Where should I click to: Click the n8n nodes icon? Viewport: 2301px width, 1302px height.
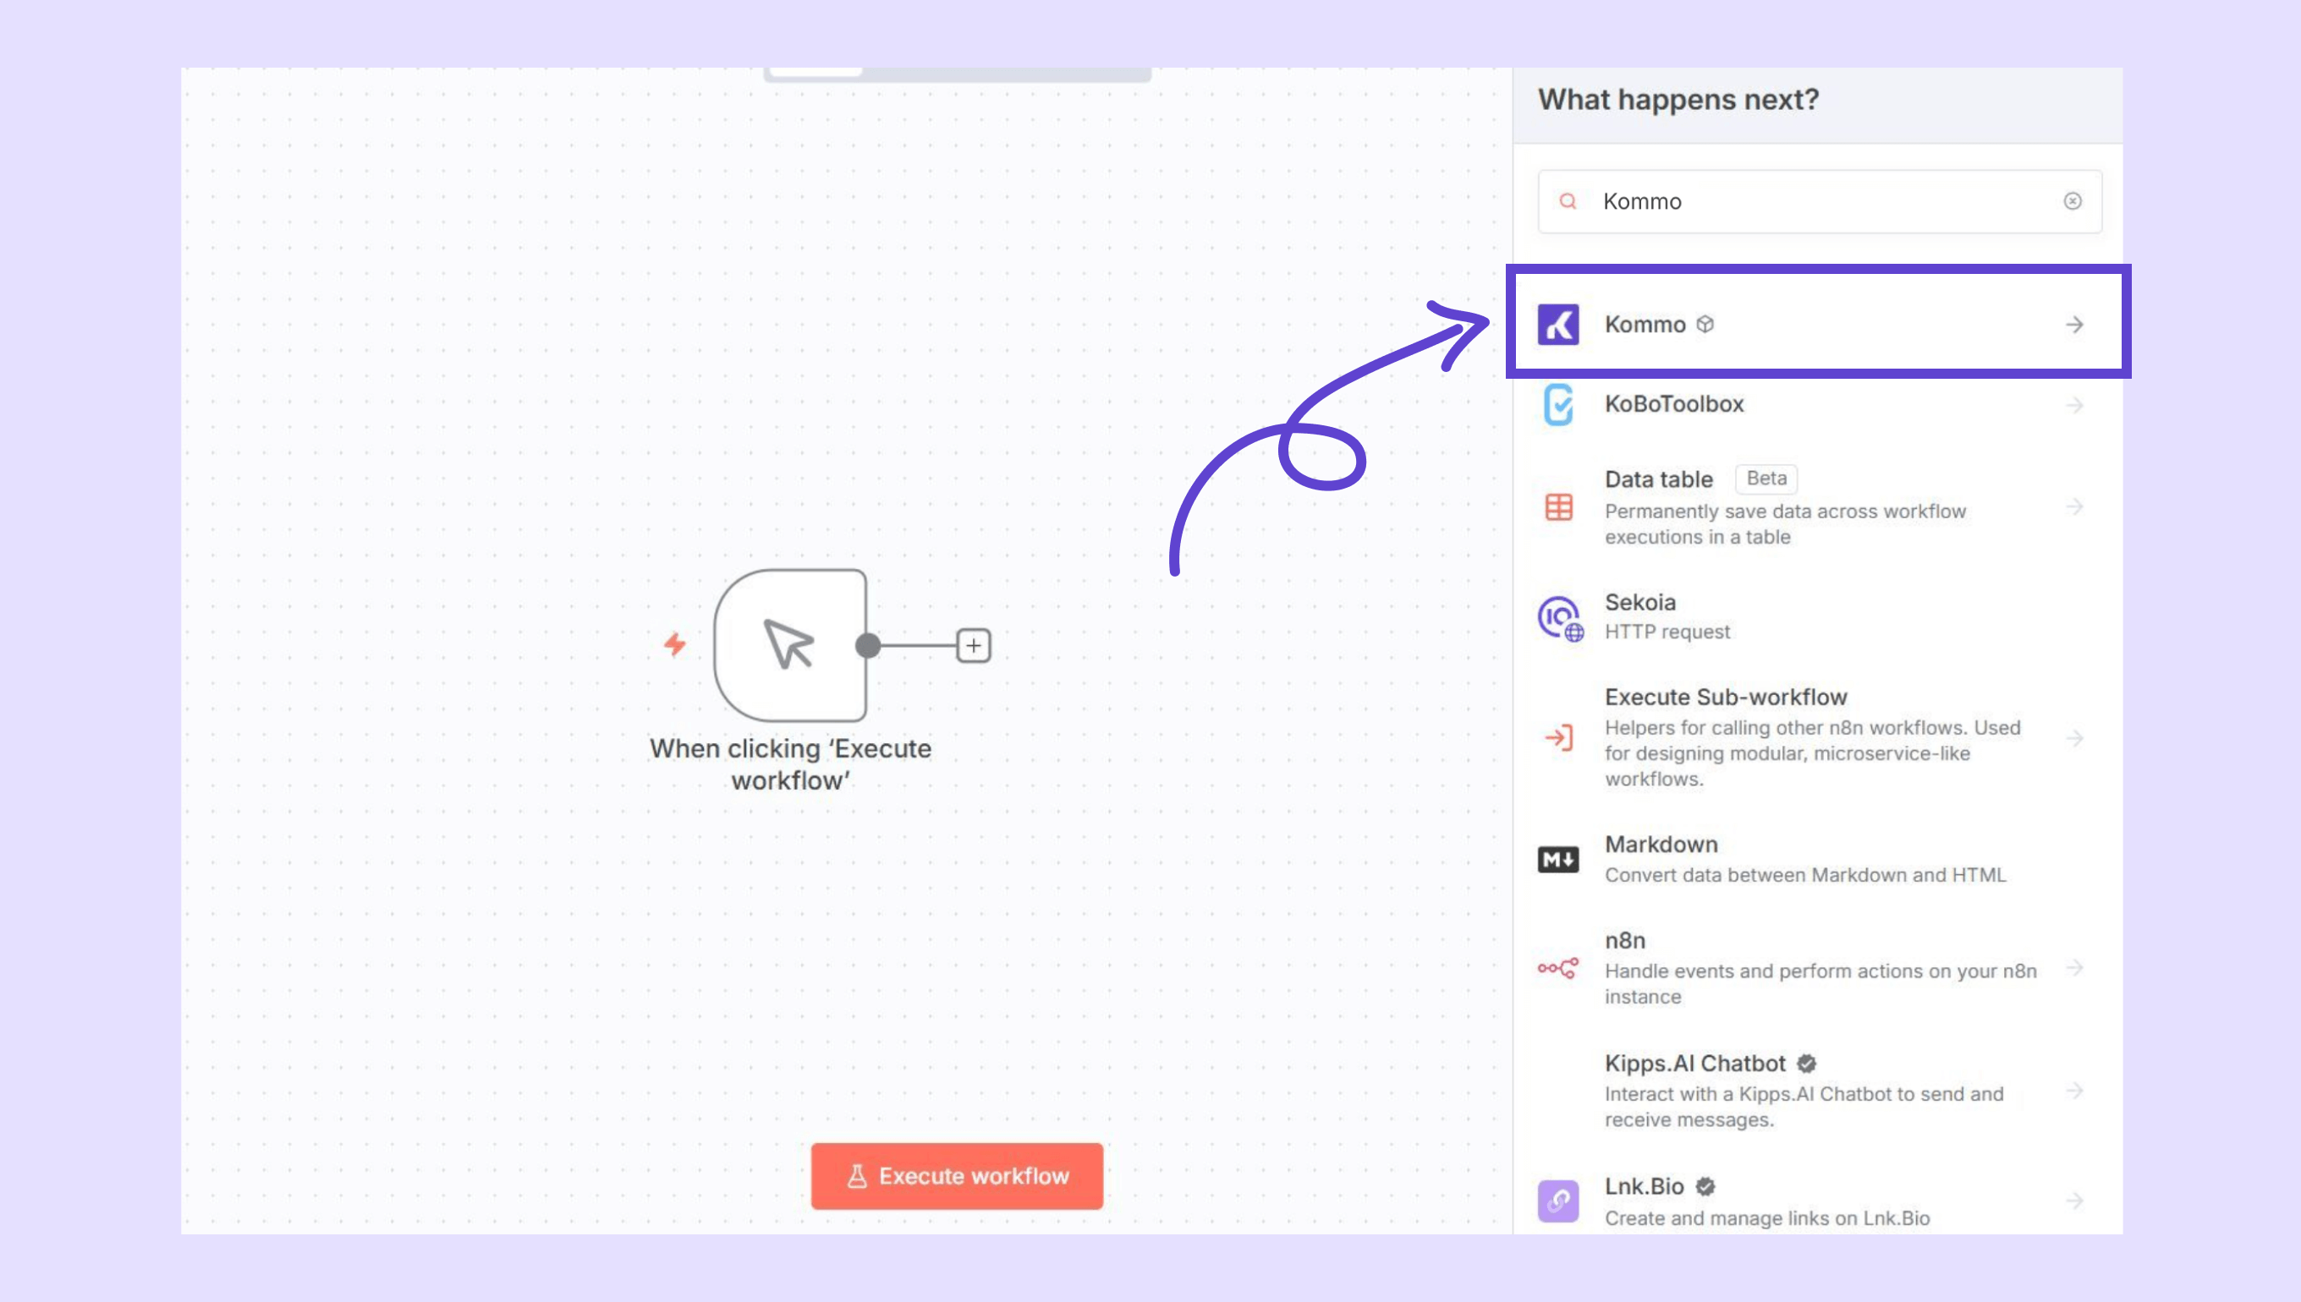tap(1557, 967)
